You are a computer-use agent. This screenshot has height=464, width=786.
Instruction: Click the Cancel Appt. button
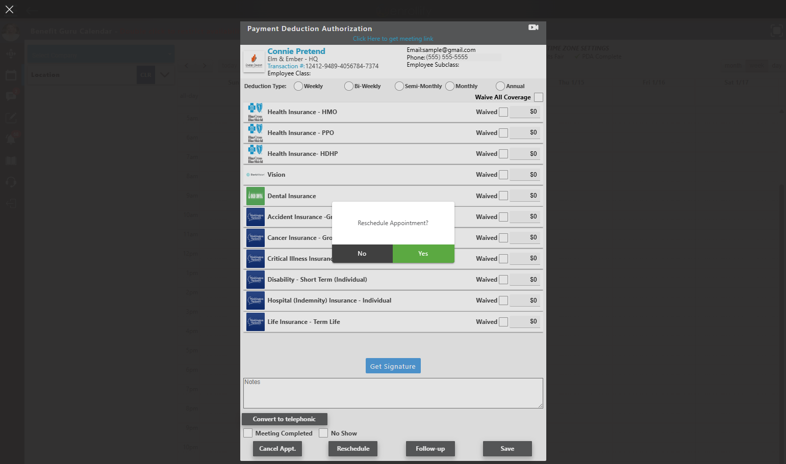(277, 449)
